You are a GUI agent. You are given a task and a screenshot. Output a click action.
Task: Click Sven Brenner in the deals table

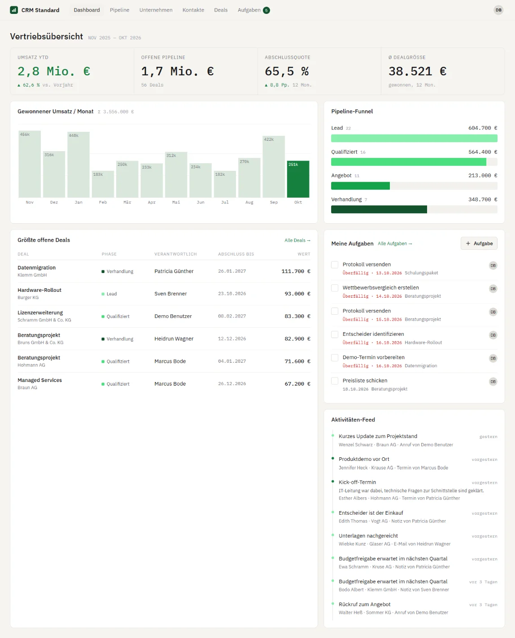(x=170, y=294)
